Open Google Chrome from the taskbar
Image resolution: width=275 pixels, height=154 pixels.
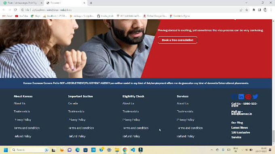click(x=125, y=150)
